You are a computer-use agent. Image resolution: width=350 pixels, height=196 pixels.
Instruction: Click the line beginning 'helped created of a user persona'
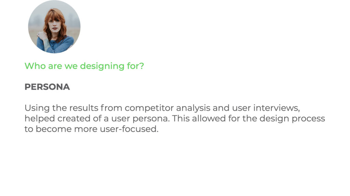[x=175, y=119]
